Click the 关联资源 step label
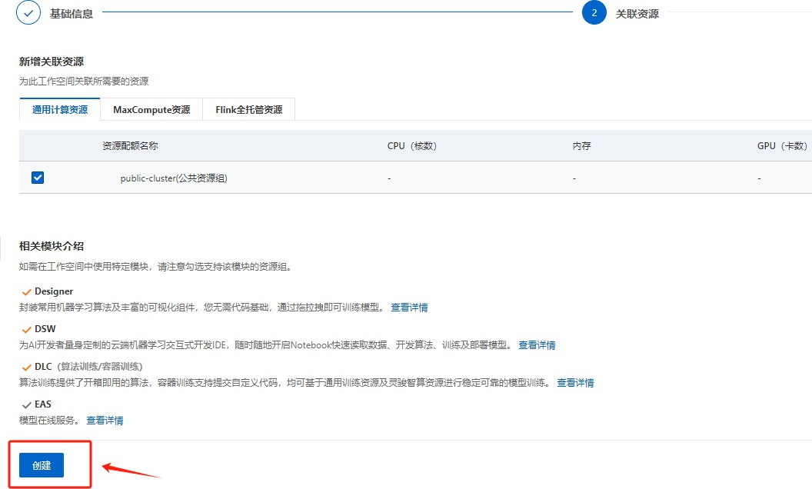 pyautogui.click(x=637, y=14)
